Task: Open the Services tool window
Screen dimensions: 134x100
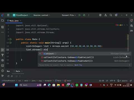Action: point(3,60)
